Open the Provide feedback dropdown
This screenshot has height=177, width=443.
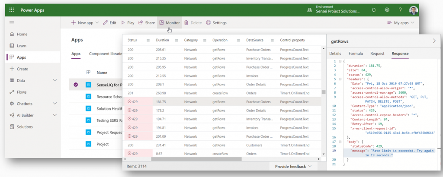(x=293, y=167)
